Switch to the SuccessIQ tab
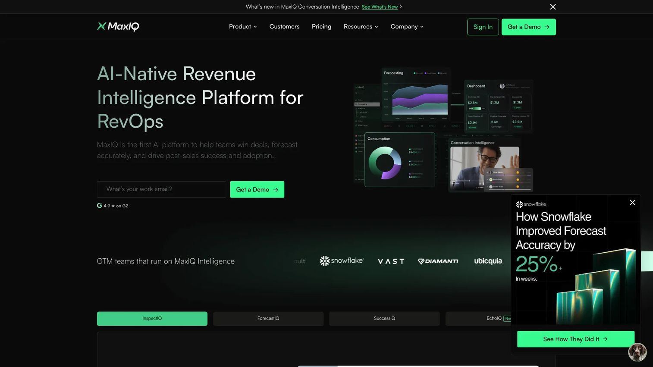Screen dimensions: 653x367 click(384, 319)
